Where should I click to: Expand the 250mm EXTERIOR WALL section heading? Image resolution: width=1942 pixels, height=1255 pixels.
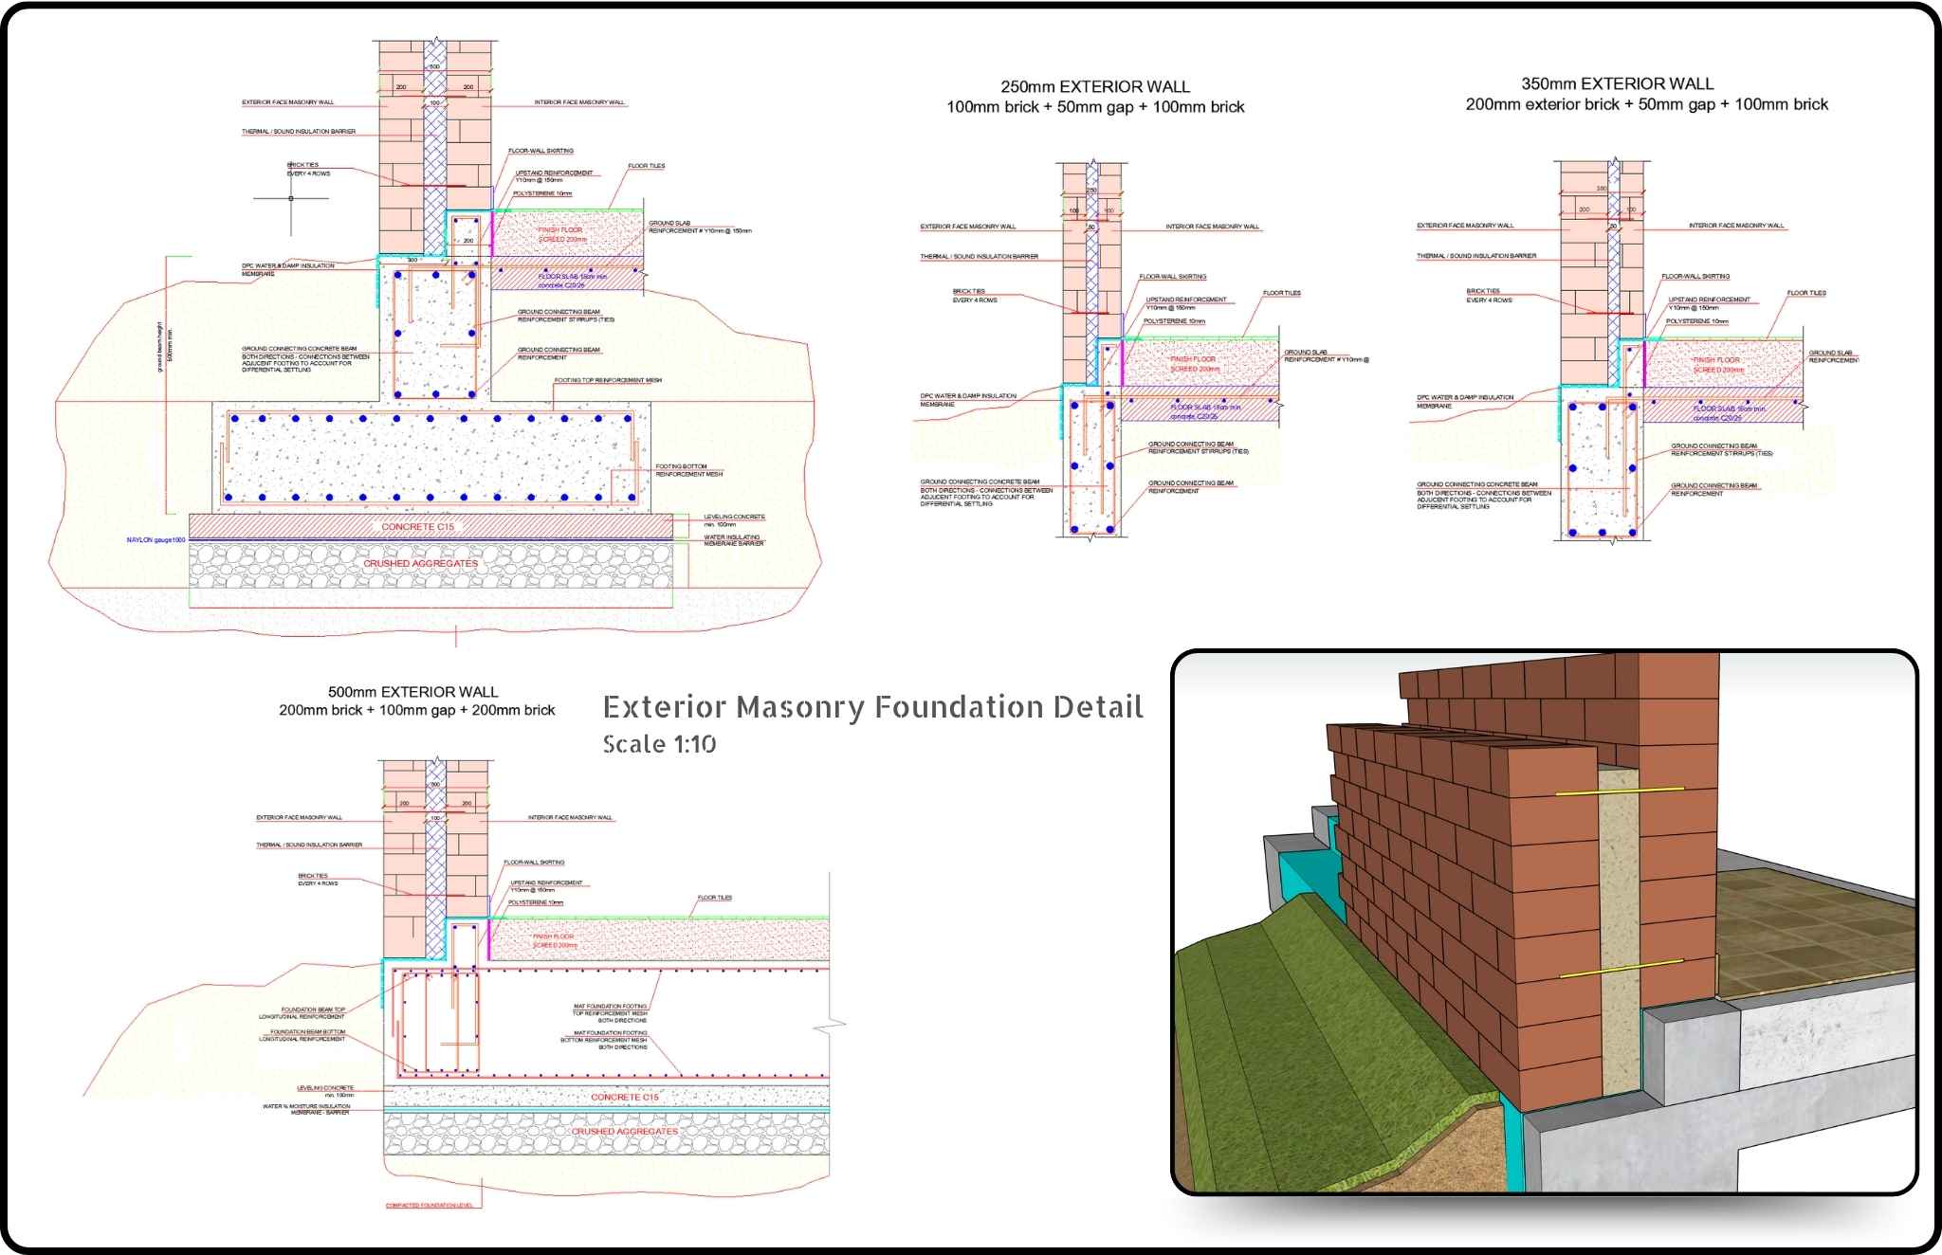1095,85
